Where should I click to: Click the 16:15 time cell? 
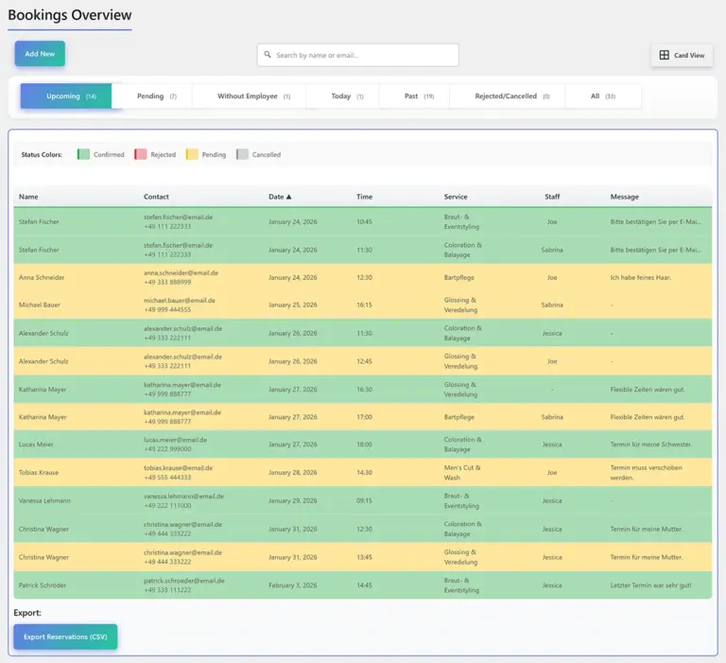pos(364,305)
